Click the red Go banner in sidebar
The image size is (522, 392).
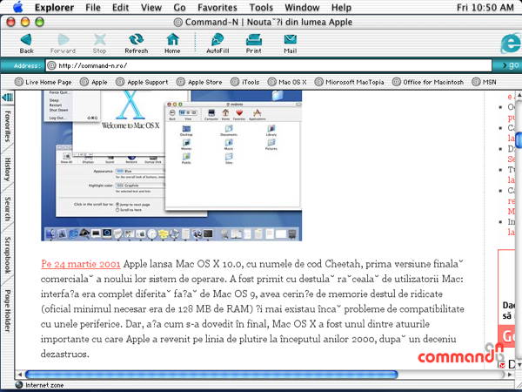pyautogui.click(x=506, y=336)
